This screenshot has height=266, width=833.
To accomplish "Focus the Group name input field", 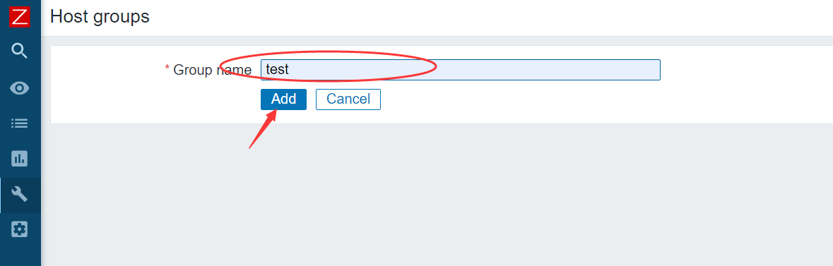I will click(460, 70).
